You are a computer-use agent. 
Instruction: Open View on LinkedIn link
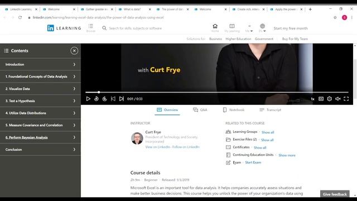pyautogui.click(x=158, y=147)
